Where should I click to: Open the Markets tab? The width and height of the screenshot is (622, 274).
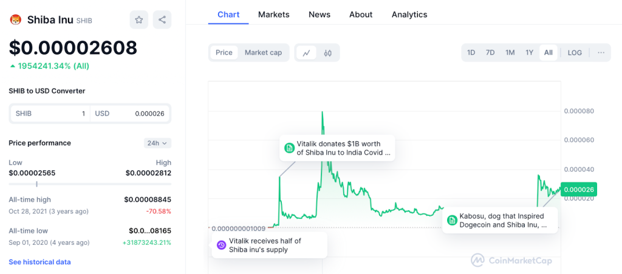click(274, 15)
